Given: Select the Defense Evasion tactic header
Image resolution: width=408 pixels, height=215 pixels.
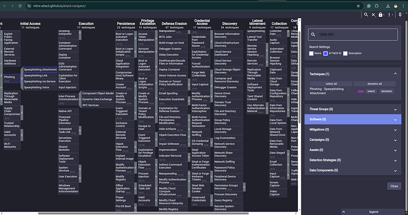Looking at the screenshot, I should point(174,23).
